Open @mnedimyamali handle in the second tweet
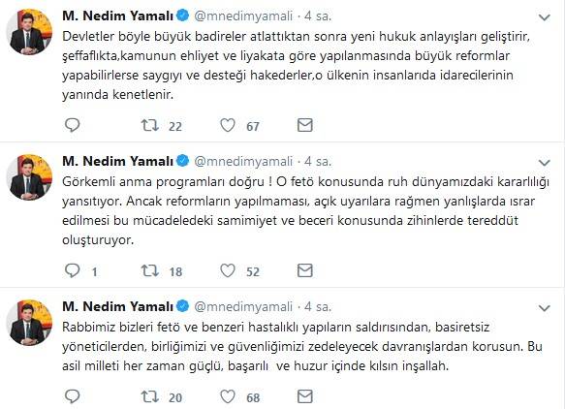Image resolution: width=565 pixels, height=409 pixels. (243, 162)
